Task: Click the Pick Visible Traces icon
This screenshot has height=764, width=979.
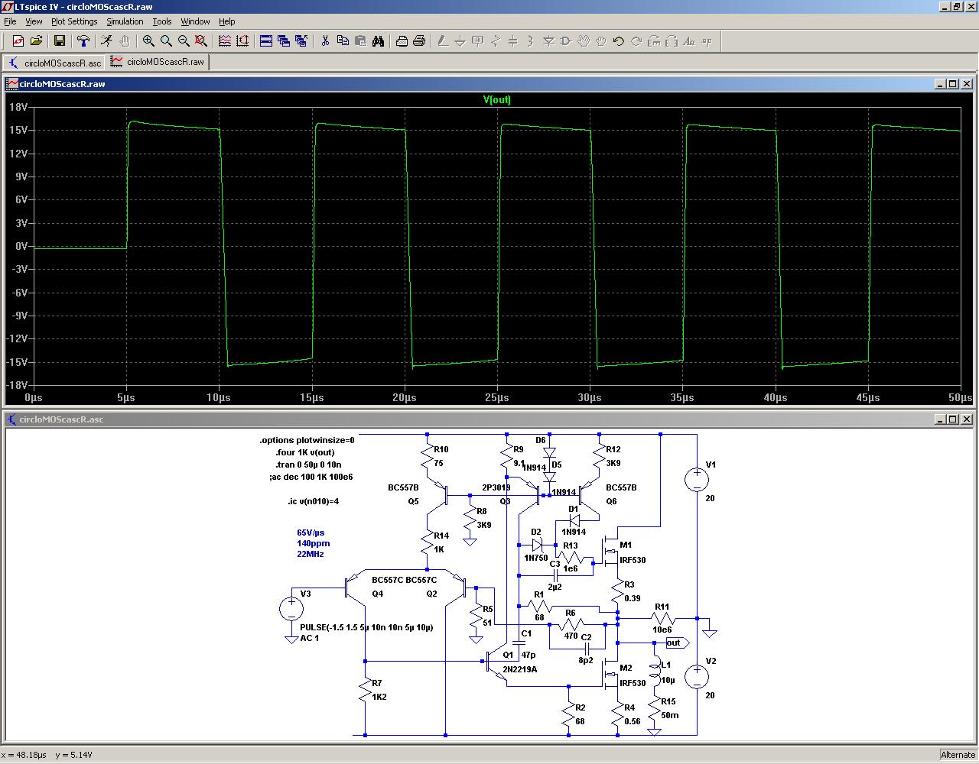Action: (x=225, y=41)
